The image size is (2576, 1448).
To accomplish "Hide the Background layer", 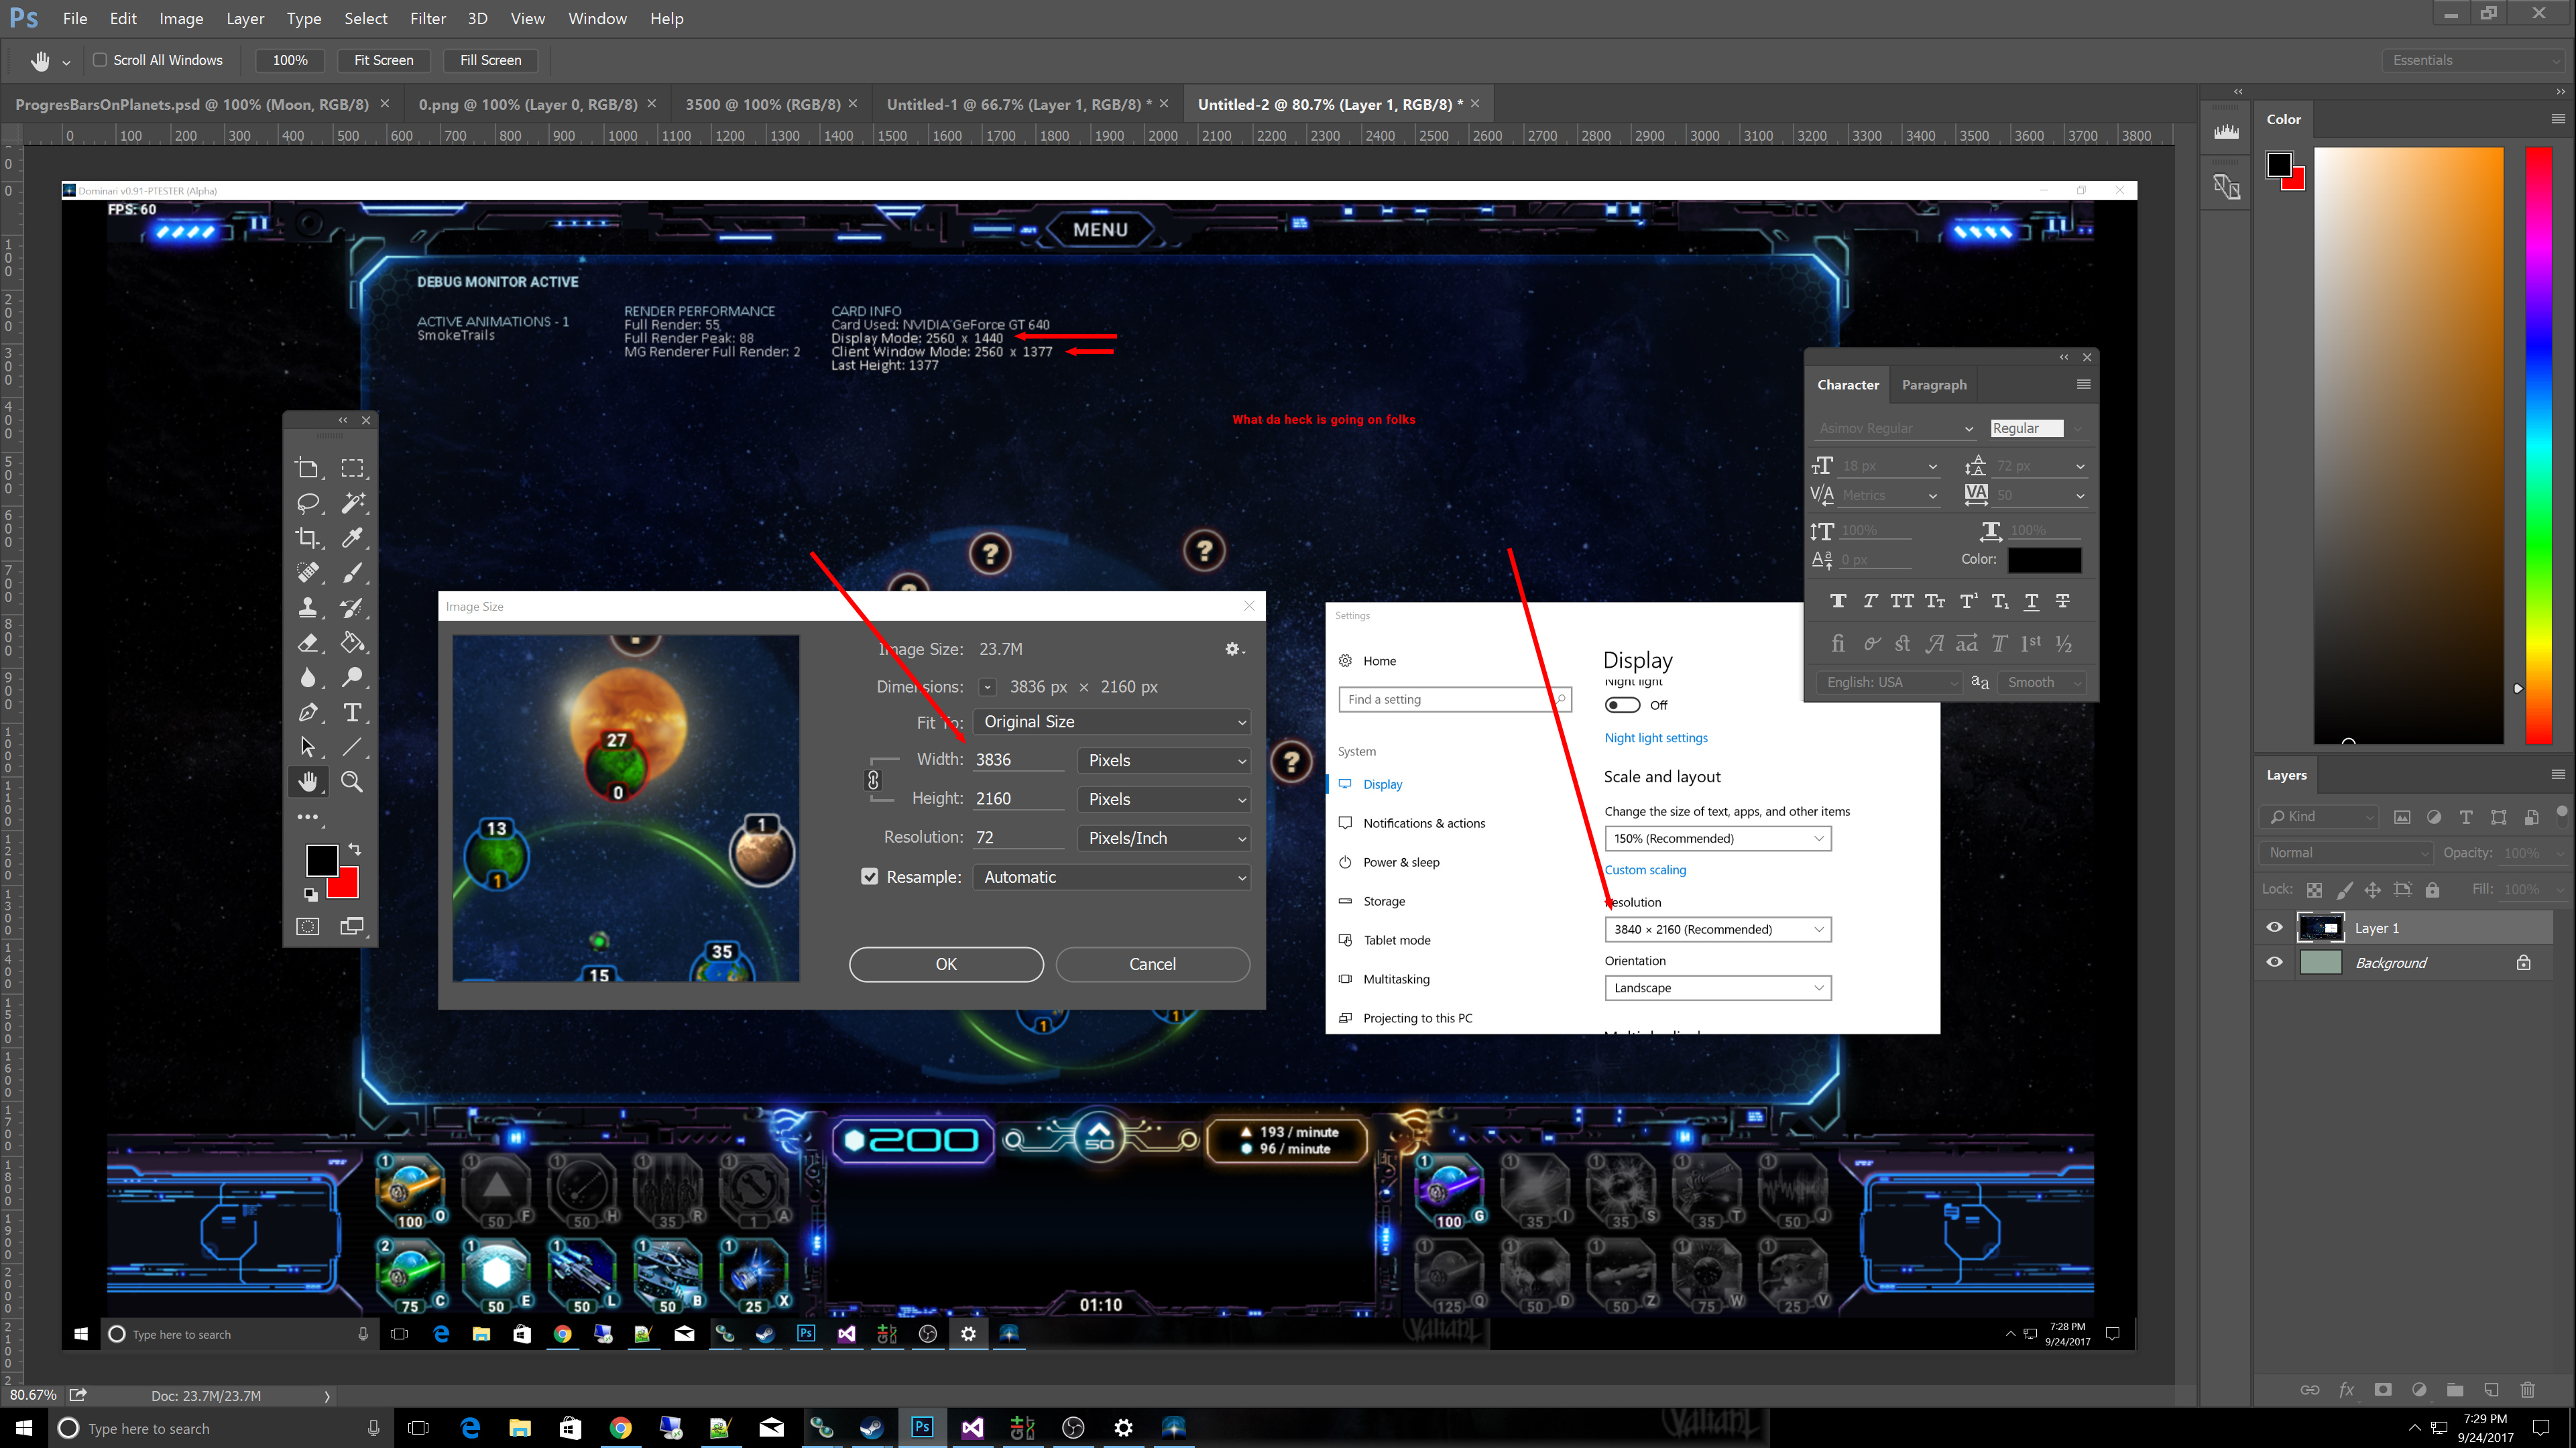I will (2274, 962).
